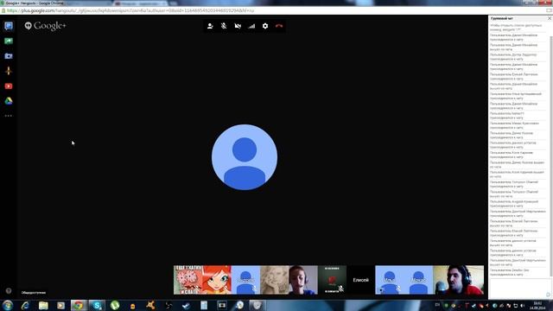Select the Елисей participant tile
This screenshot has height=311, width=553.
[361, 280]
